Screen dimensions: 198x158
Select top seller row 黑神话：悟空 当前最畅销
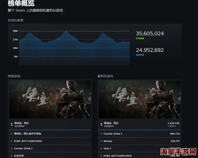[50, 124]
